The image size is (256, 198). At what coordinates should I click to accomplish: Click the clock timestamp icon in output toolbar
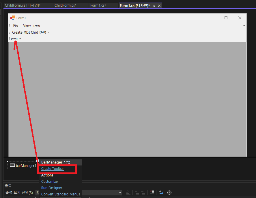tap(169, 193)
